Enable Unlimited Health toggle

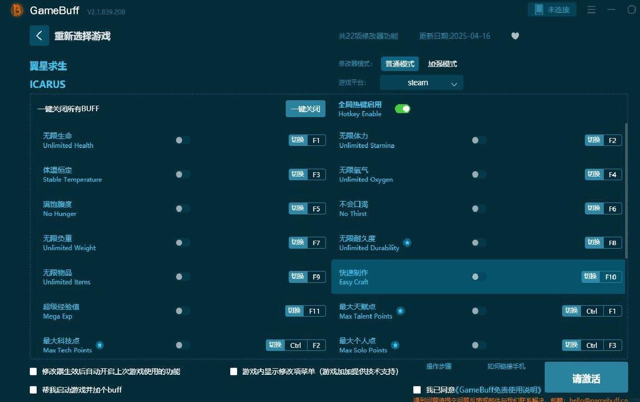[x=183, y=140]
